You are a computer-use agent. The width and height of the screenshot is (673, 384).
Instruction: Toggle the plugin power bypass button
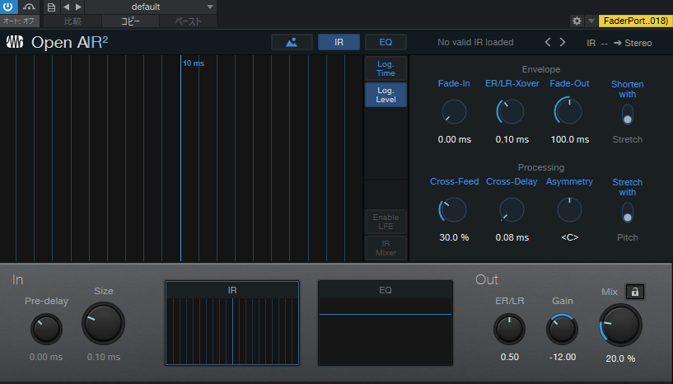click(x=8, y=7)
